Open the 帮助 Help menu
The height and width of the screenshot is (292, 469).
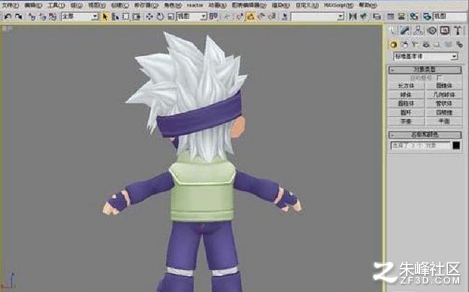tap(368, 5)
